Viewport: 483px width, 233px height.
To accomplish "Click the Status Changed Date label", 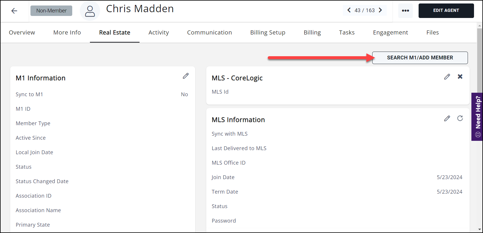I will click(42, 181).
